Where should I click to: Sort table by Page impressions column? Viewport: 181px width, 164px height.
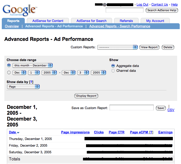tap(75, 132)
